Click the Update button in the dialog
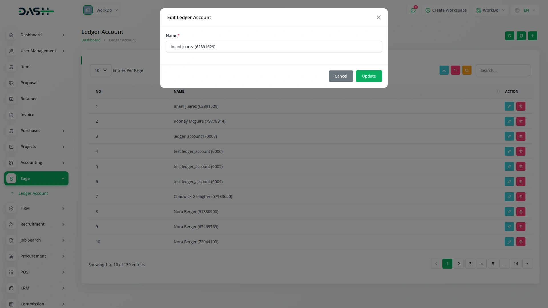 369,76
